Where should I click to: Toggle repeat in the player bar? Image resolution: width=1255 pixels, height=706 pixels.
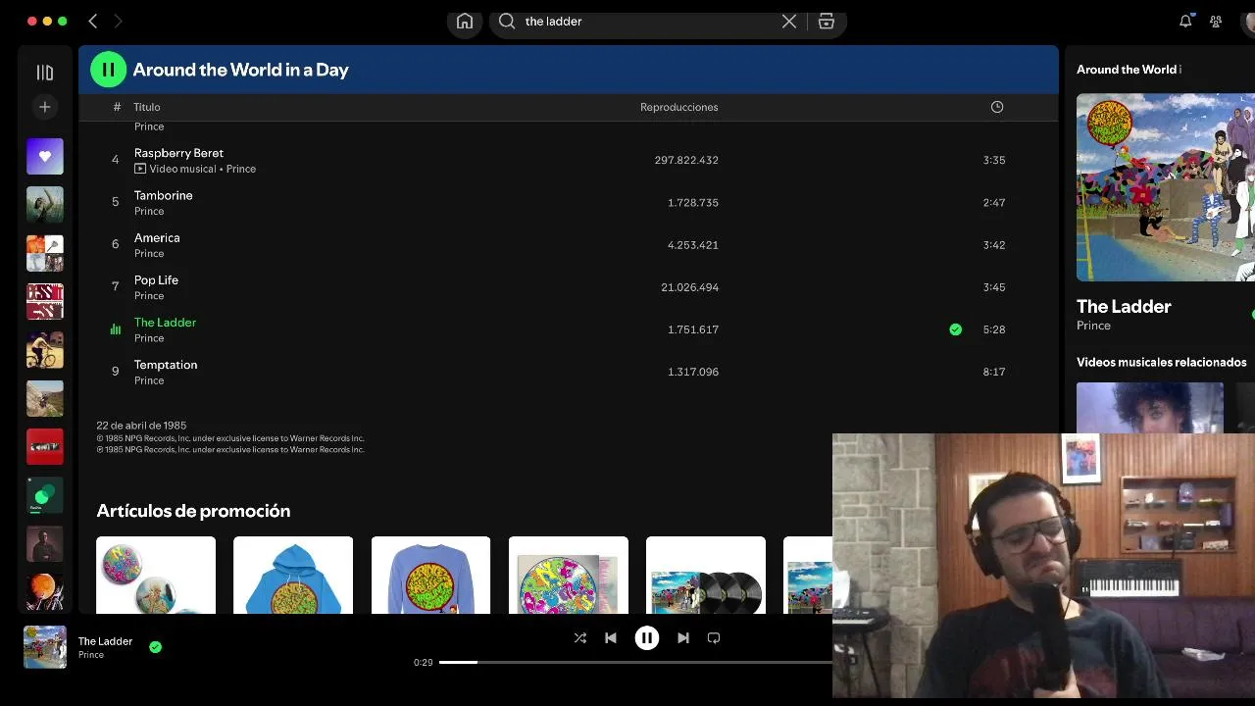(714, 638)
